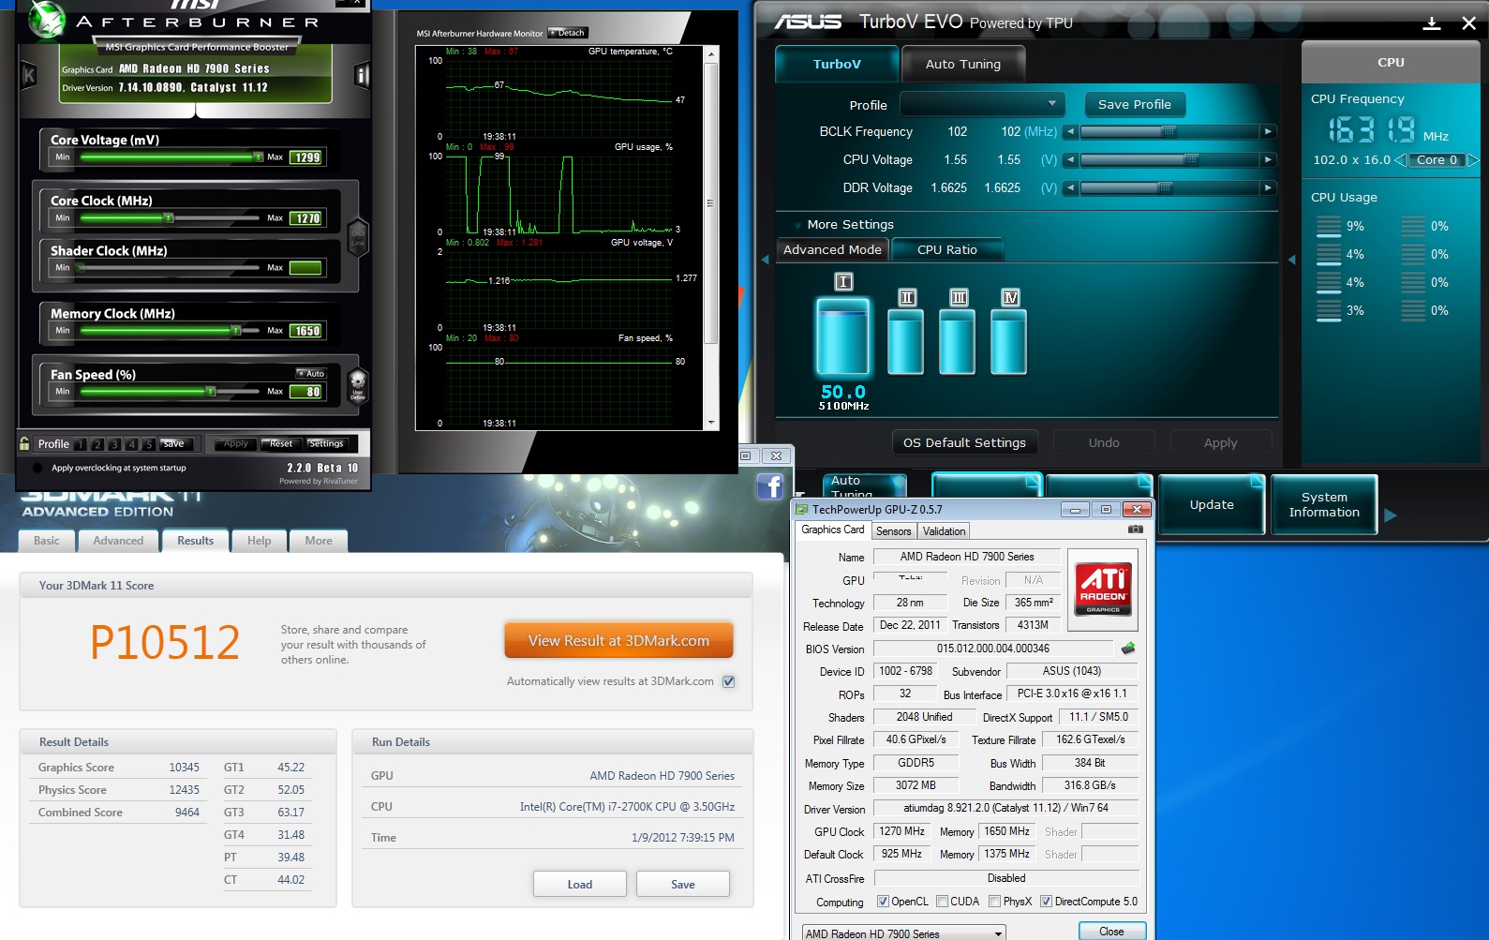Click Save Profile in TurboV
The image size is (1489, 940).
[1134, 104]
